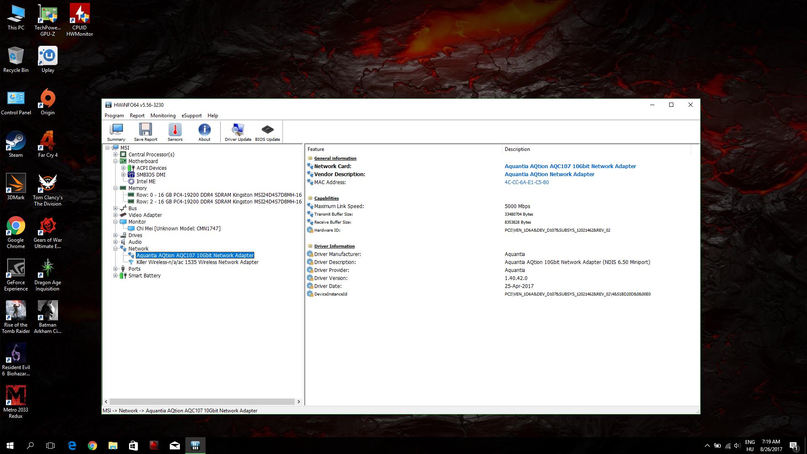The image size is (807, 454).
Task: Show hidden tray icons chevron
Action: 707,446
